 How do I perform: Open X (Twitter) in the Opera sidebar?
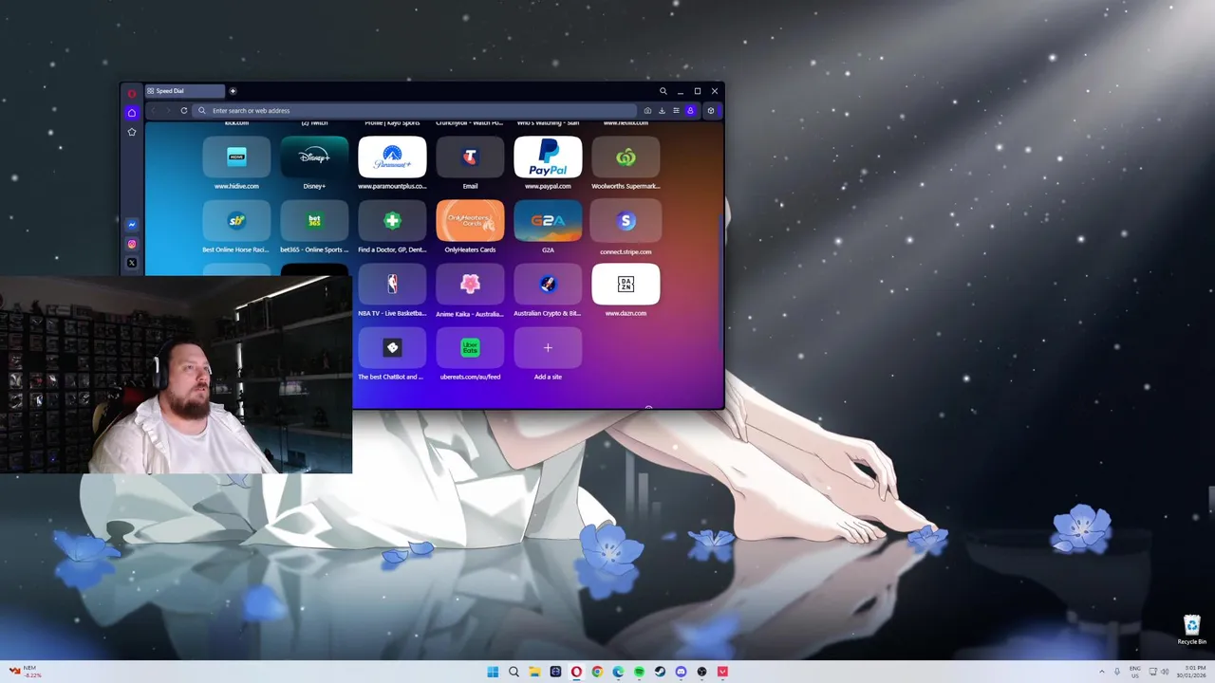point(132,263)
